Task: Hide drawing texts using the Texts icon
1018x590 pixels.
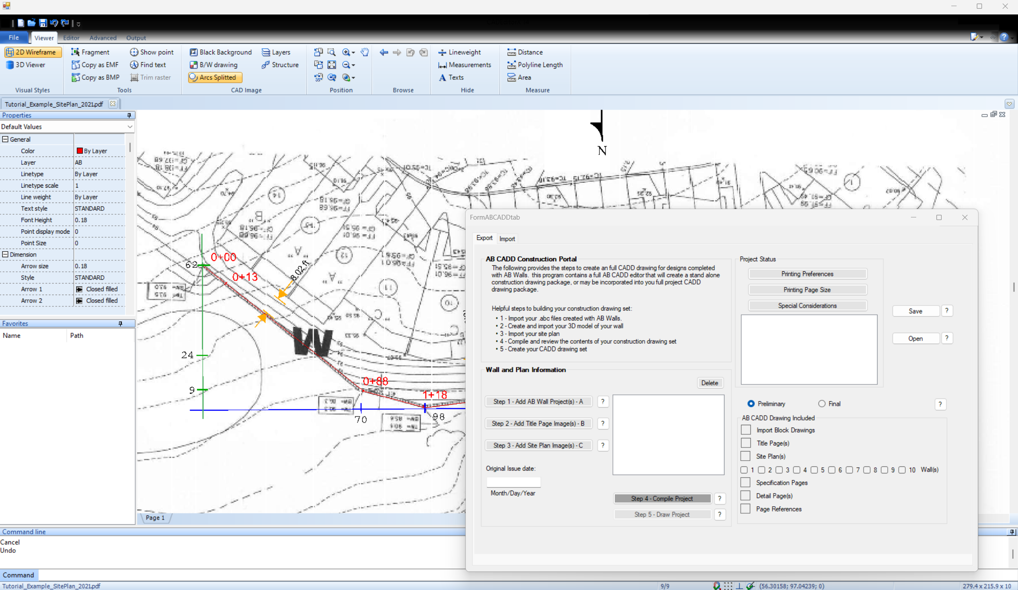Action: 452,78
